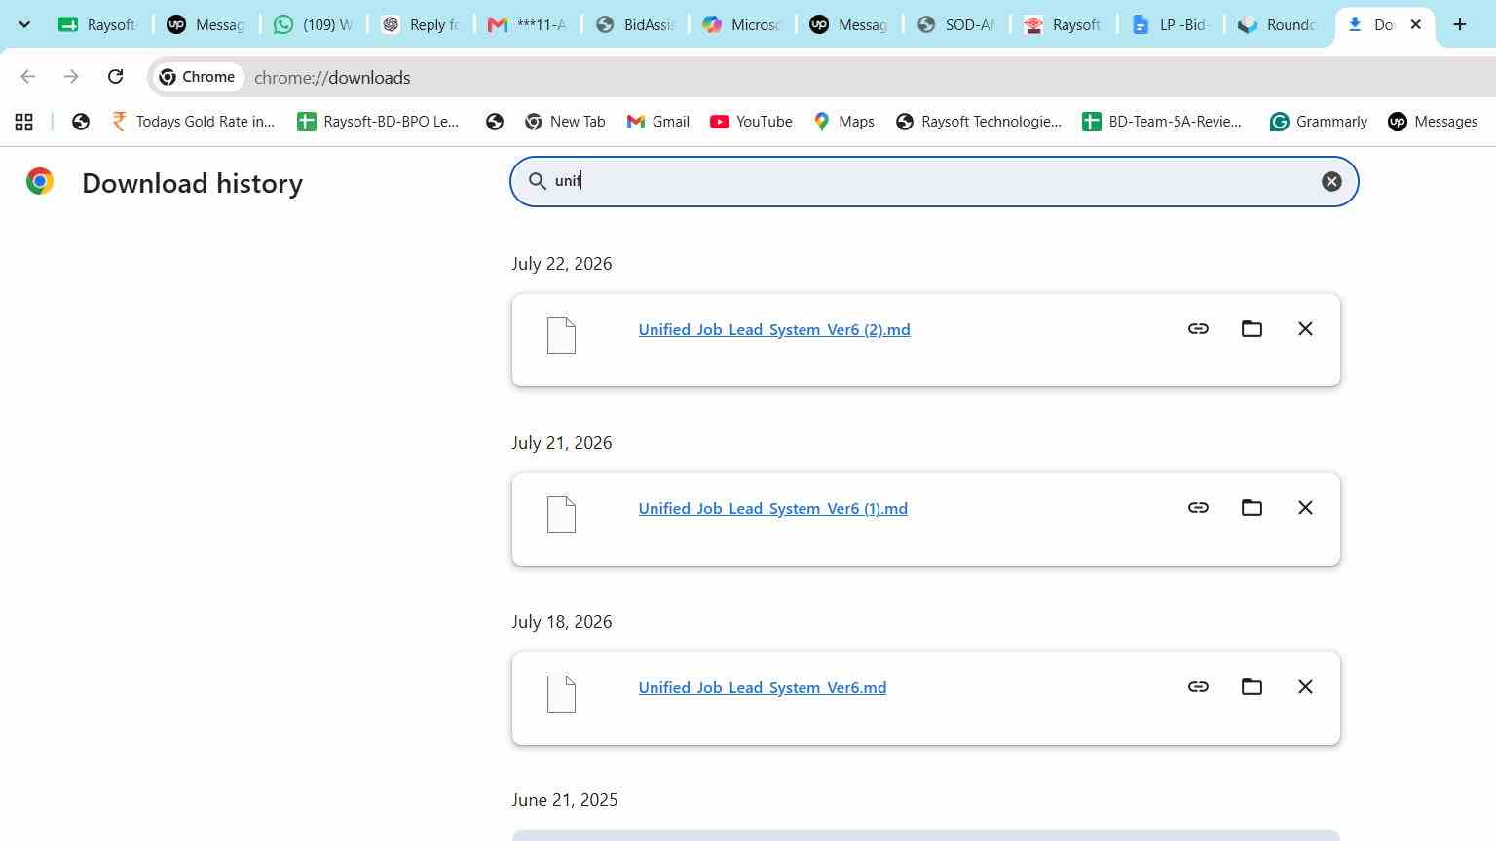This screenshot has height=841, width=1496.
Task: Show Unified_Job_Lead_System_Ver6.md in folder
Action: pos(1252,687)
